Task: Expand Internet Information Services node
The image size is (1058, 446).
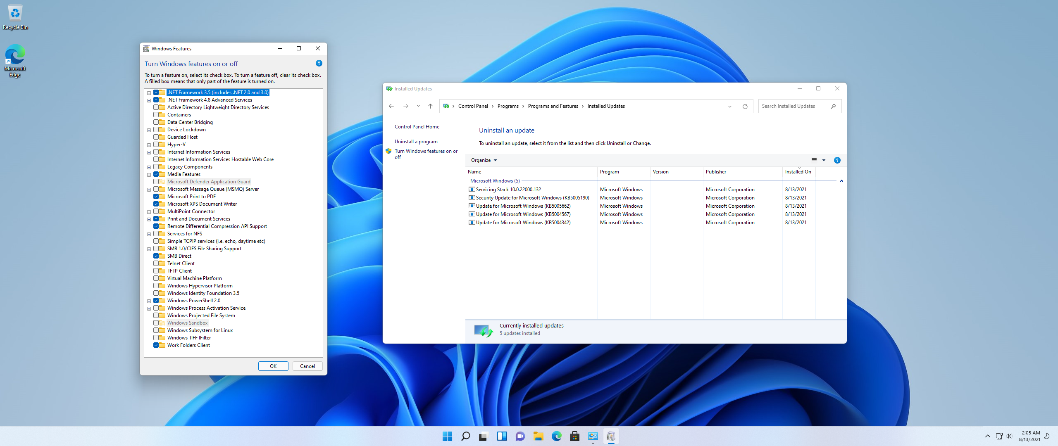Action: 149,152
